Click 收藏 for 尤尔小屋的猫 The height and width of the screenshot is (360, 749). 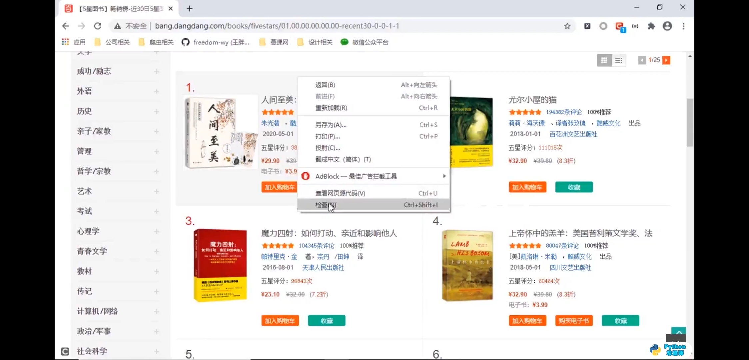(574, 187)
